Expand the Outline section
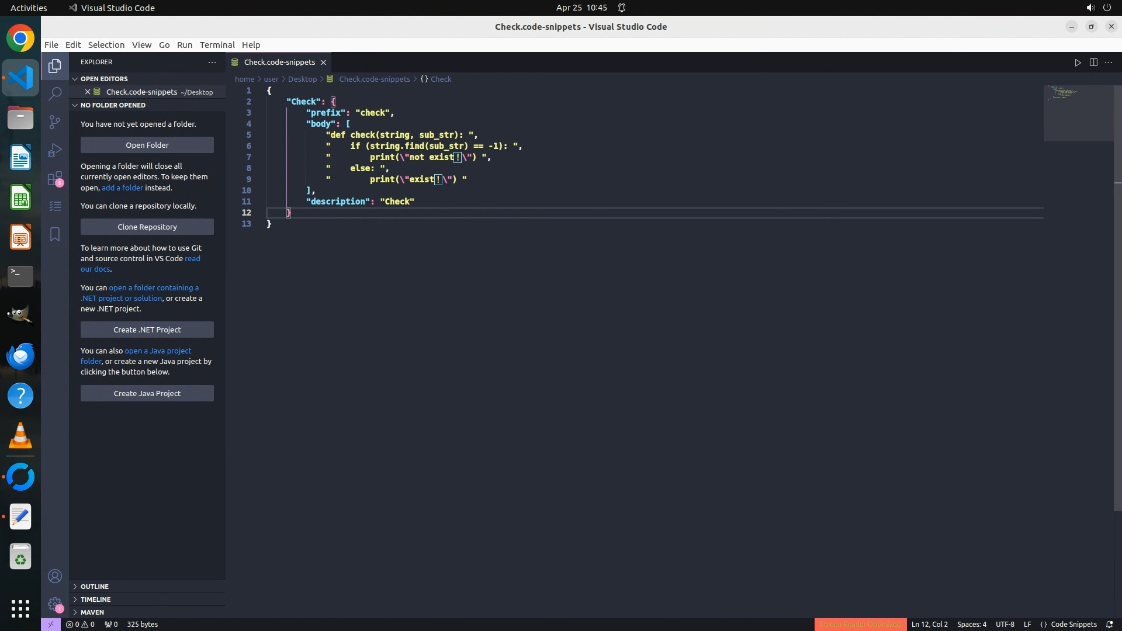The image size is (1122, 631). coord(94,587)
